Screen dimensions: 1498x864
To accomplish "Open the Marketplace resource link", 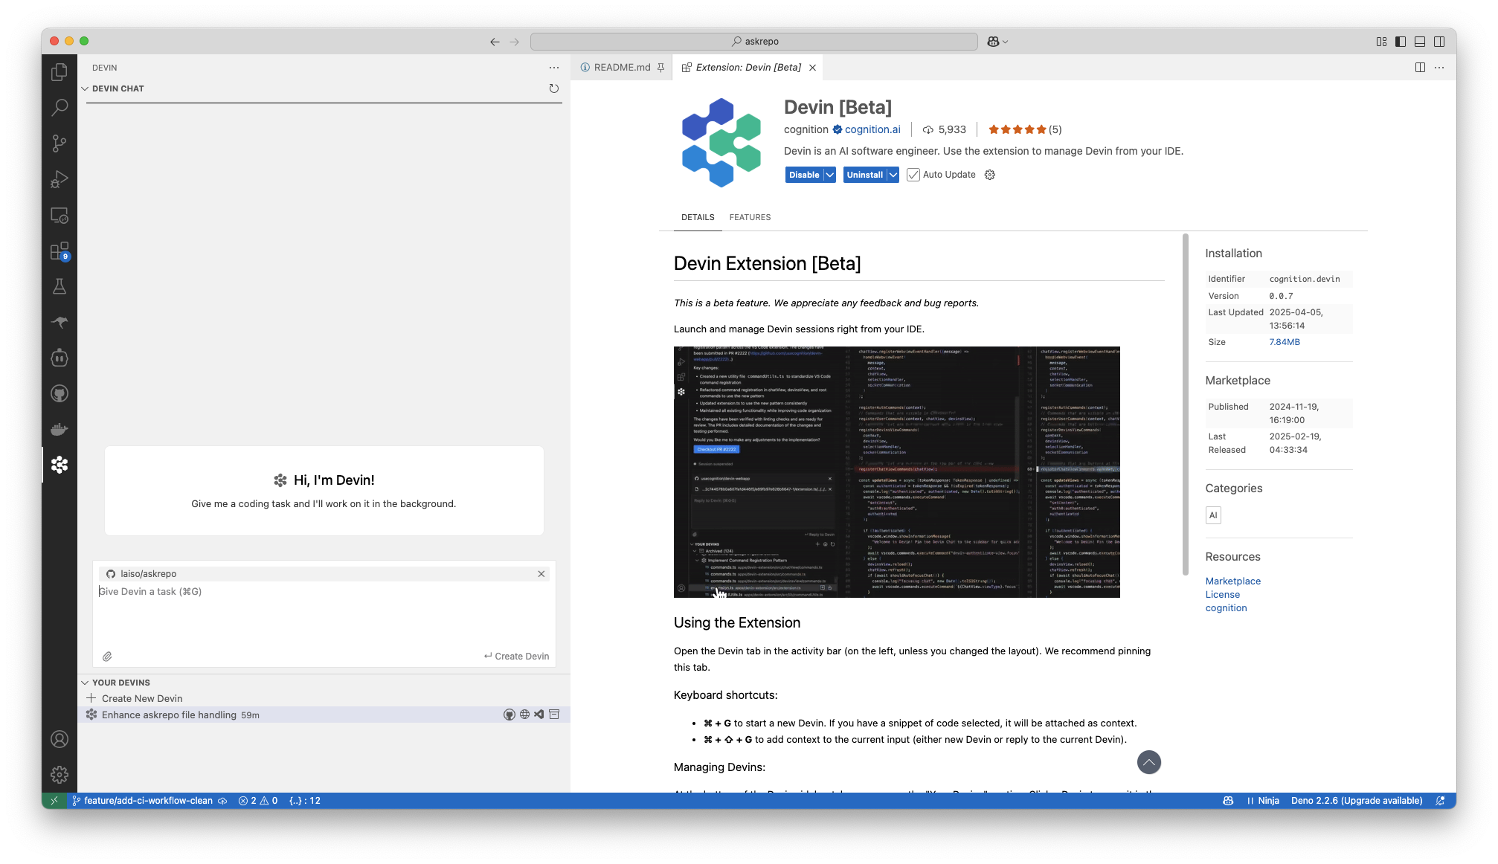I will pos(1232,581).
